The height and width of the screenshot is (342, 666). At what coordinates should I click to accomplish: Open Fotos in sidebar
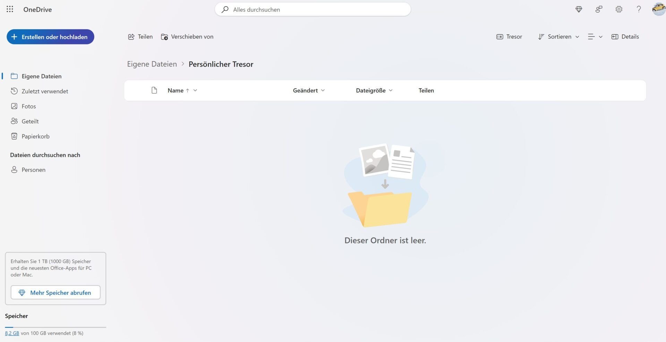click(x=23, y=106)
